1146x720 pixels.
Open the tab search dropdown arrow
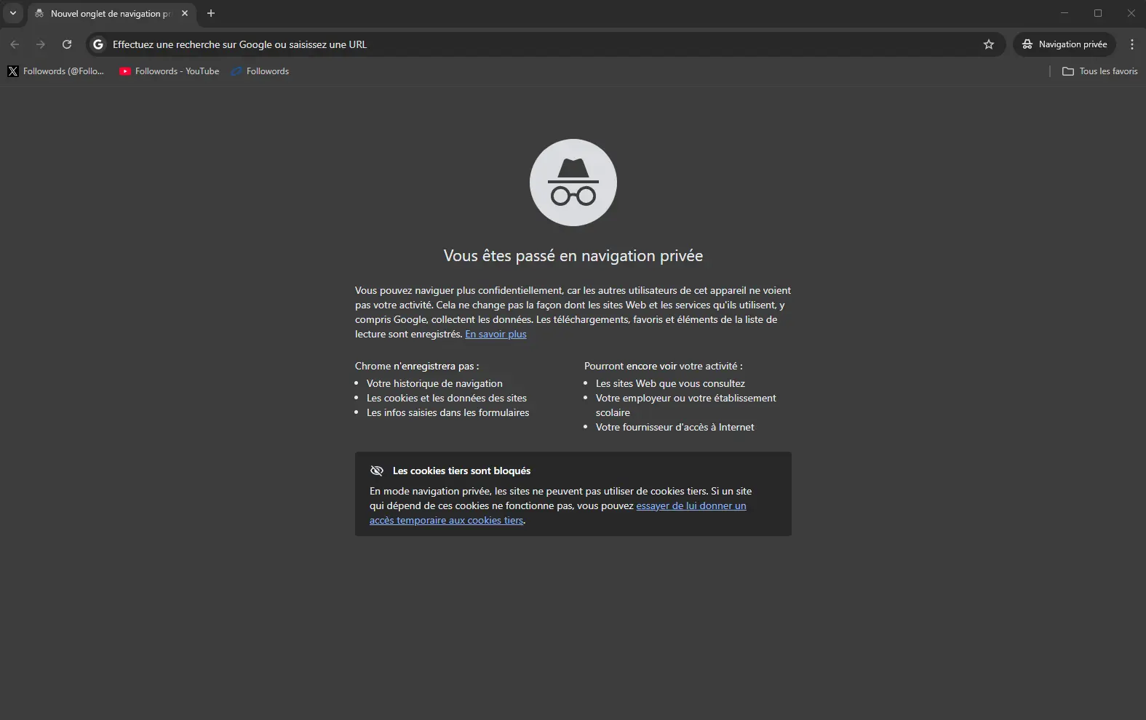pos(12,13)
